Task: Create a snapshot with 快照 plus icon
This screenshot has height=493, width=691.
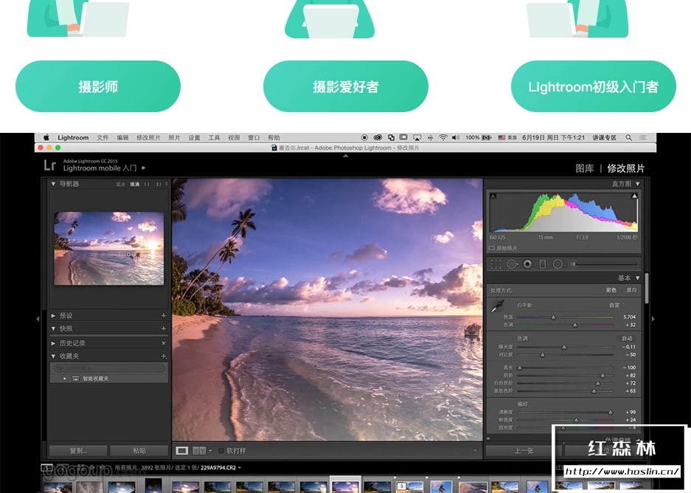Action: (164, 328)
